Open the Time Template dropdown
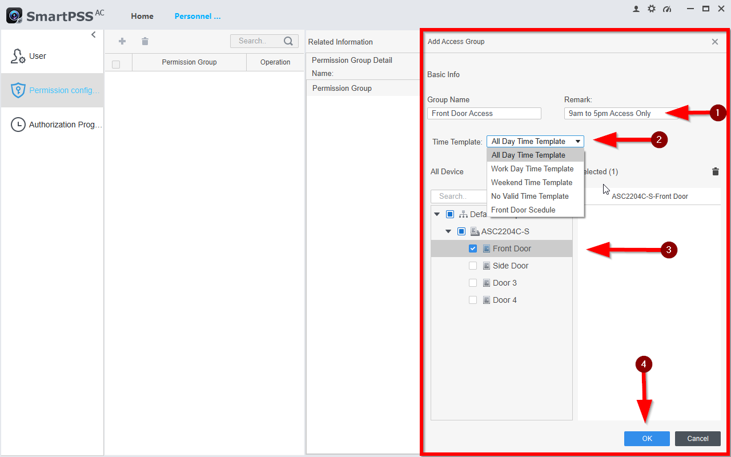The image size is (731, 457). tap(535, 142)
